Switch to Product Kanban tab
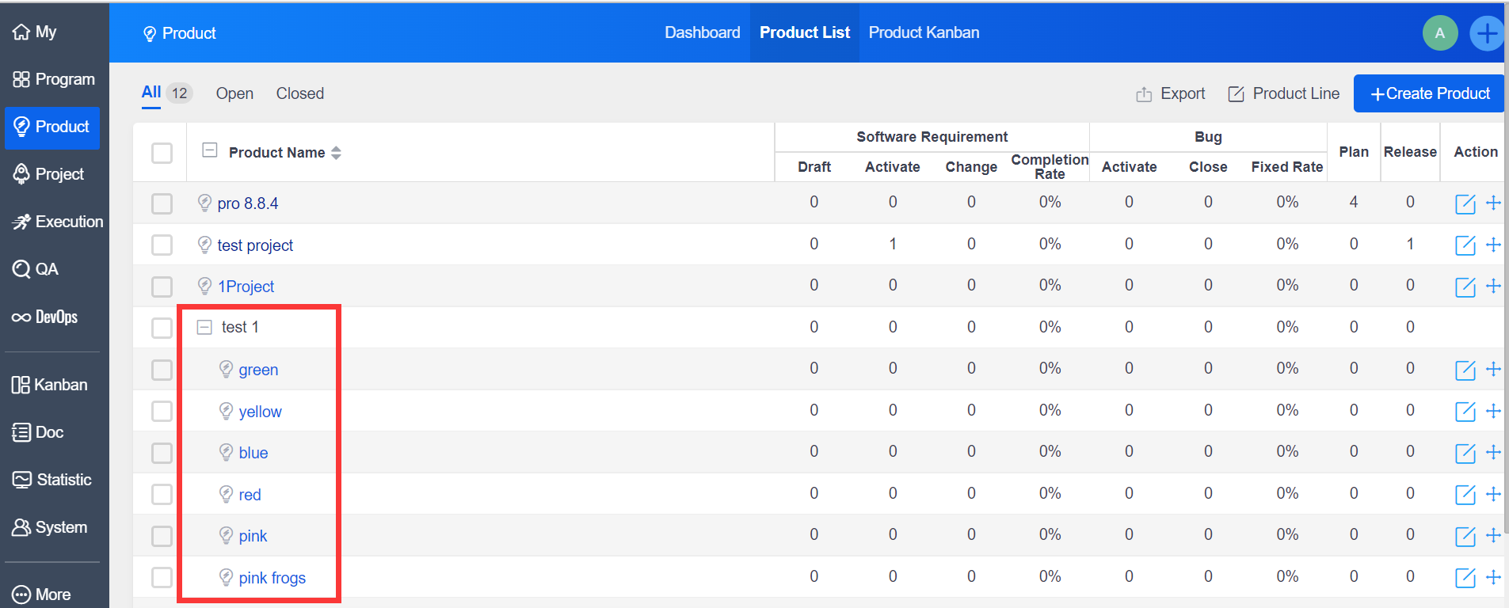Screen dimensions: 1509x608 (x=924, y=32)
